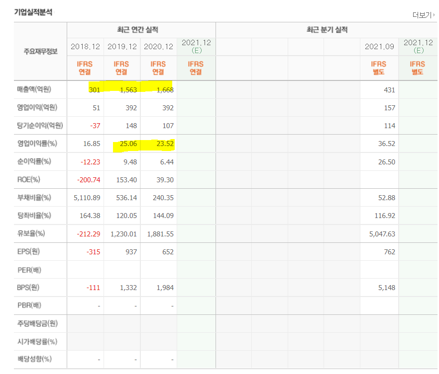
Task: Select quarterly quick ratio 116.92
Action: click(x=385, y=216)
